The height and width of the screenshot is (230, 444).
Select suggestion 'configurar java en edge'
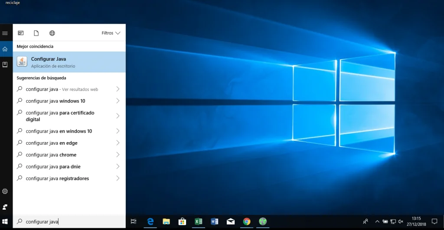coord(69,143)
